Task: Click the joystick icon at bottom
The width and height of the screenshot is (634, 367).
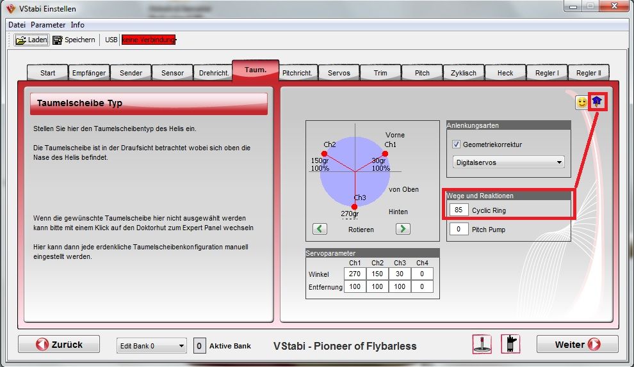Action: pyautogui.click(x=483, y=344)
